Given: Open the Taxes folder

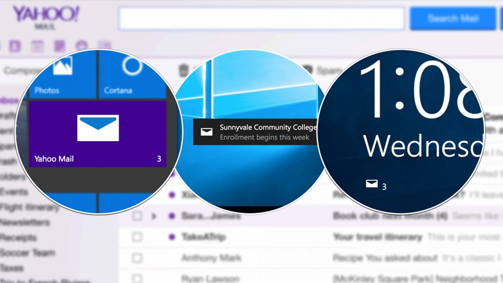Looking at the screenshot, I should coord(12,267).
